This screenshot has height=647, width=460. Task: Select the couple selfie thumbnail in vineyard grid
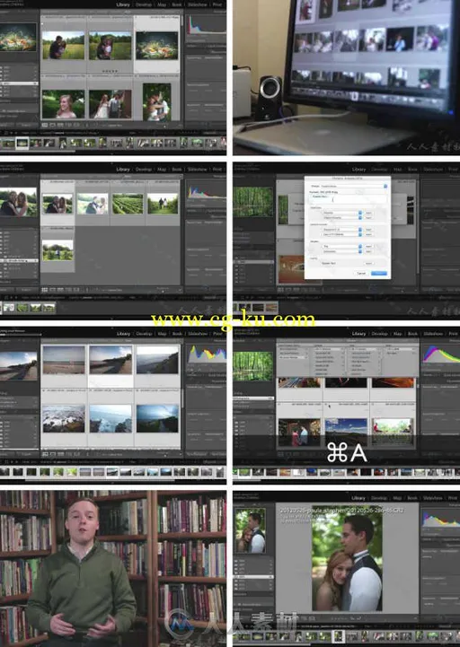57,204
